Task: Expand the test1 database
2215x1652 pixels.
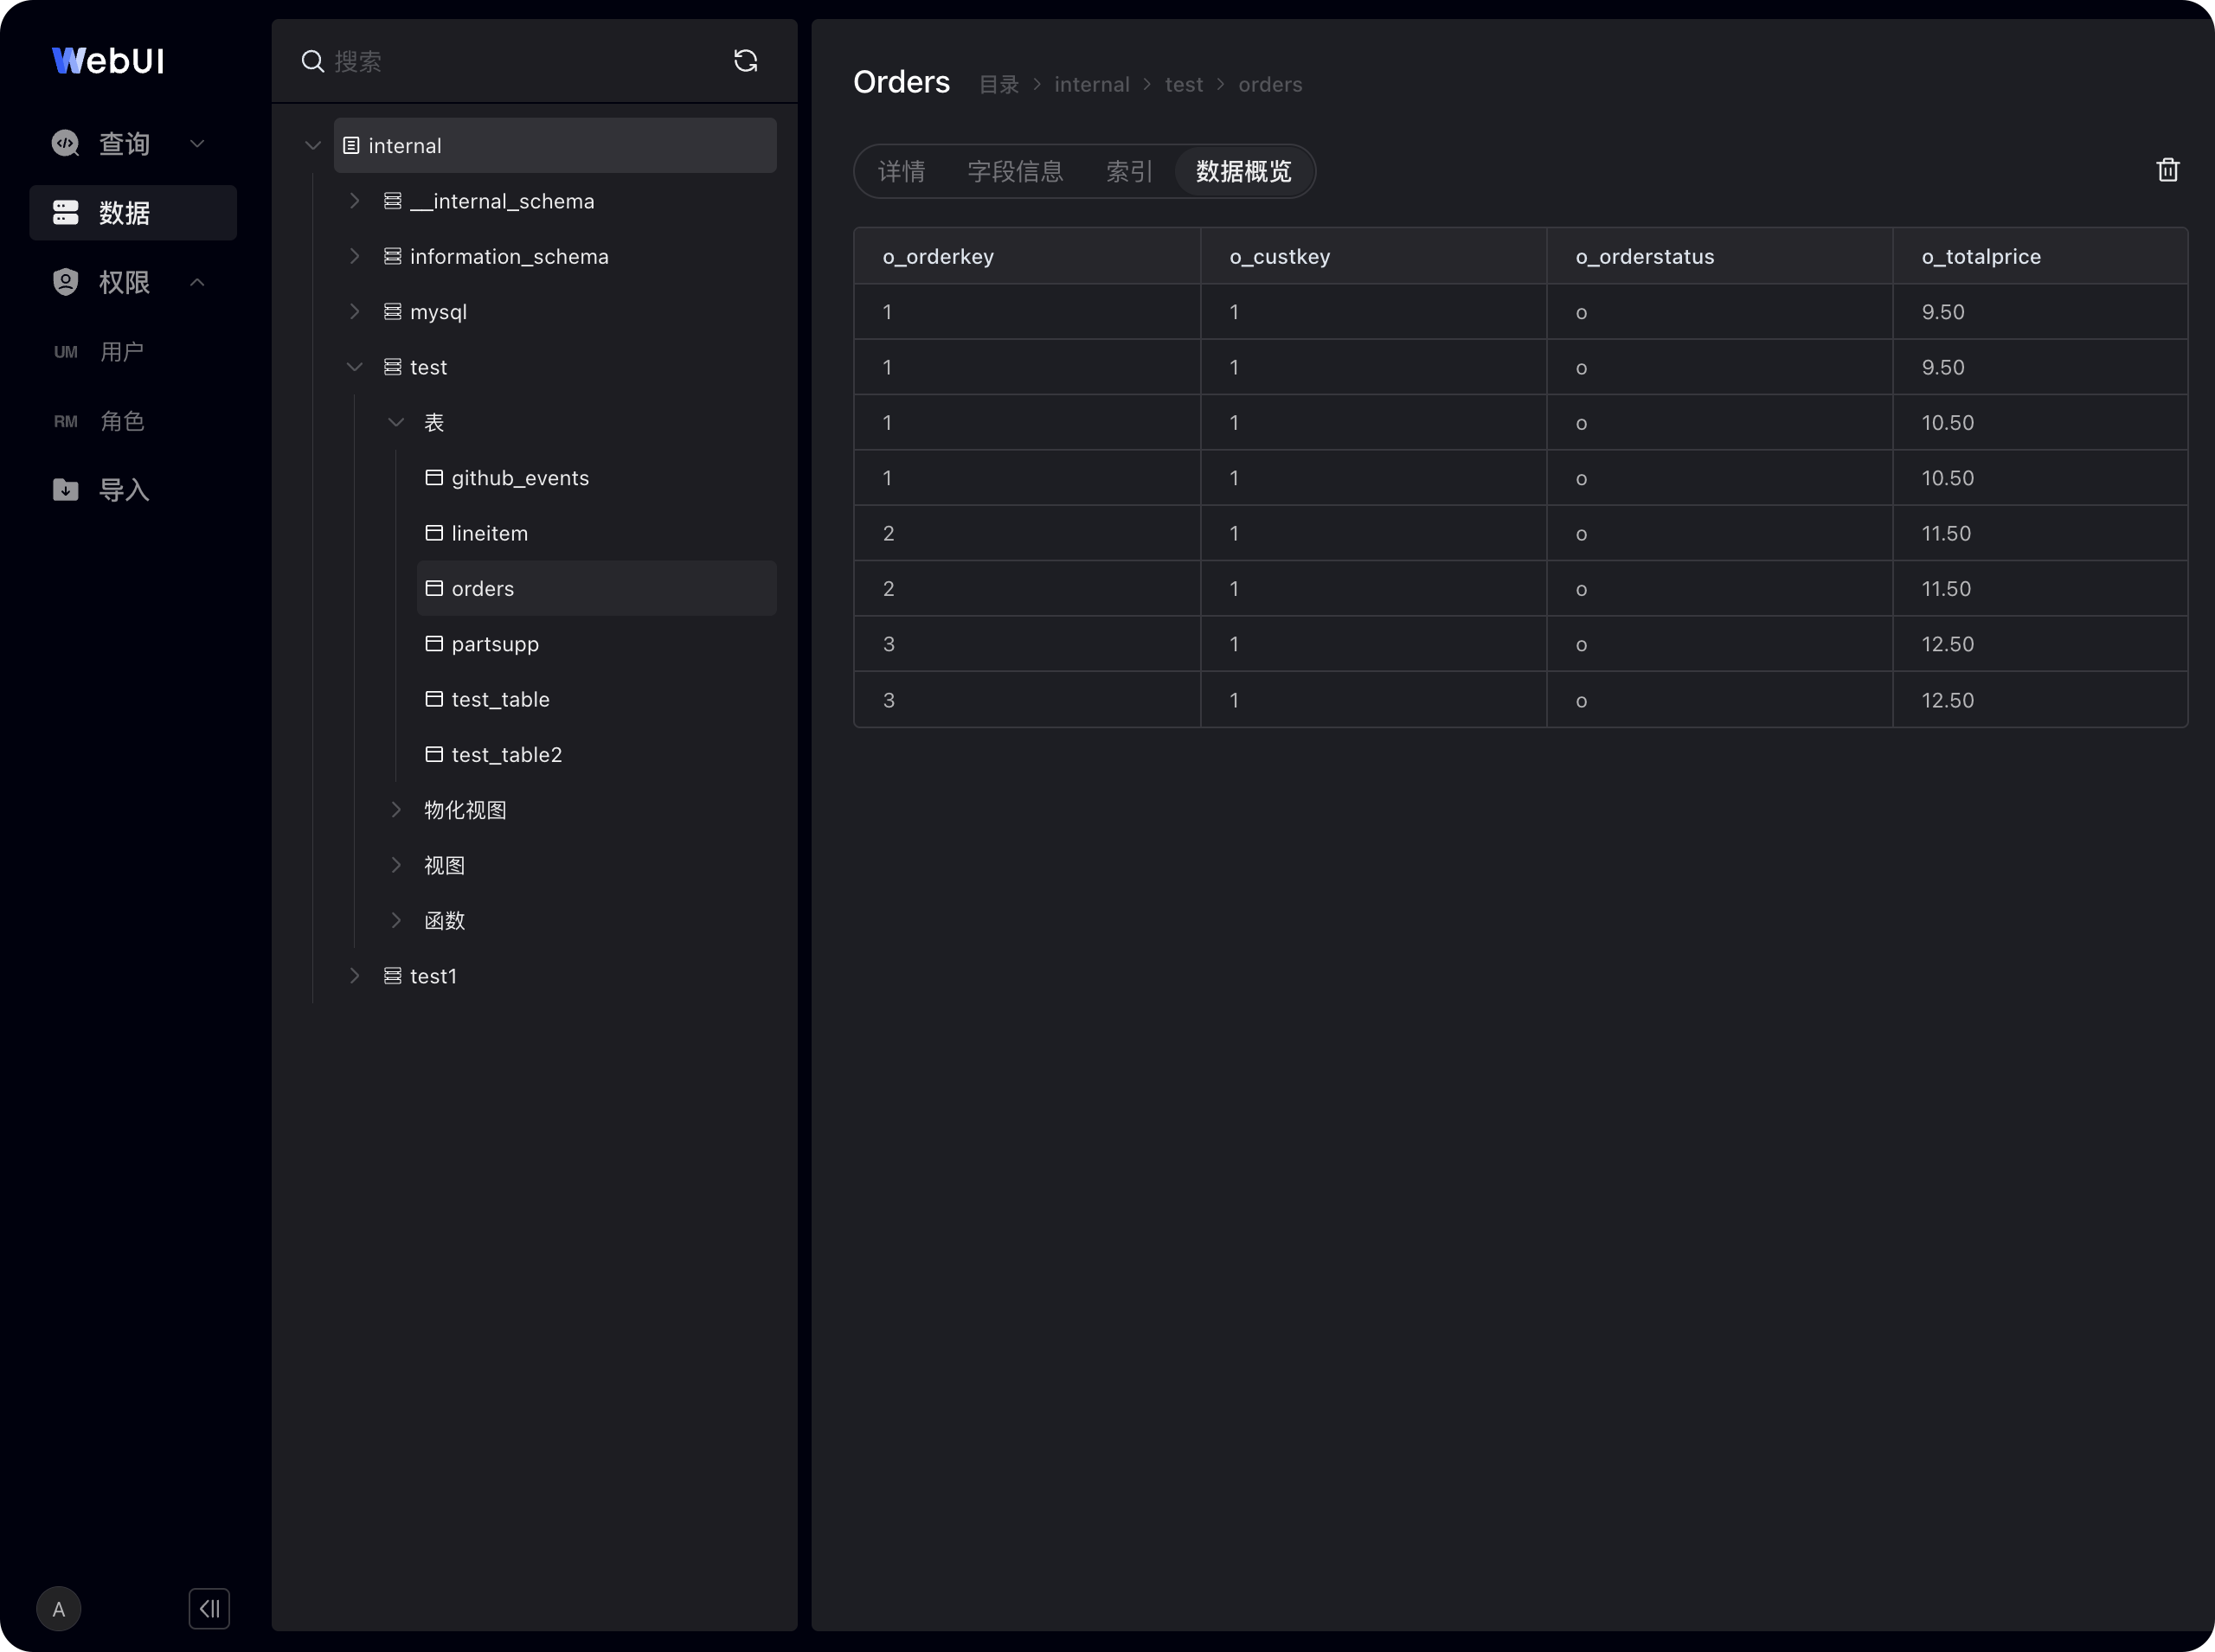Action: pyautogui.click(x=354, y=975)
